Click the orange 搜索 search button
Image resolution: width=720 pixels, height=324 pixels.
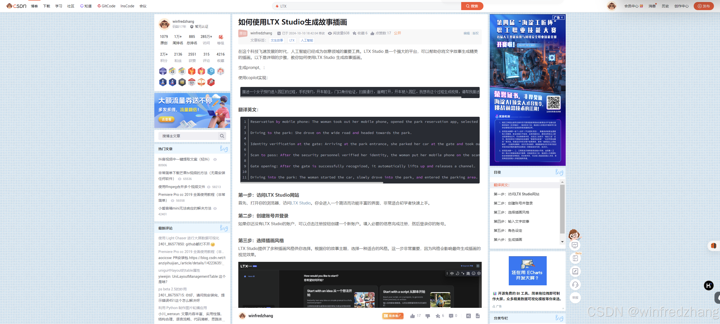(x=472, y=6)
